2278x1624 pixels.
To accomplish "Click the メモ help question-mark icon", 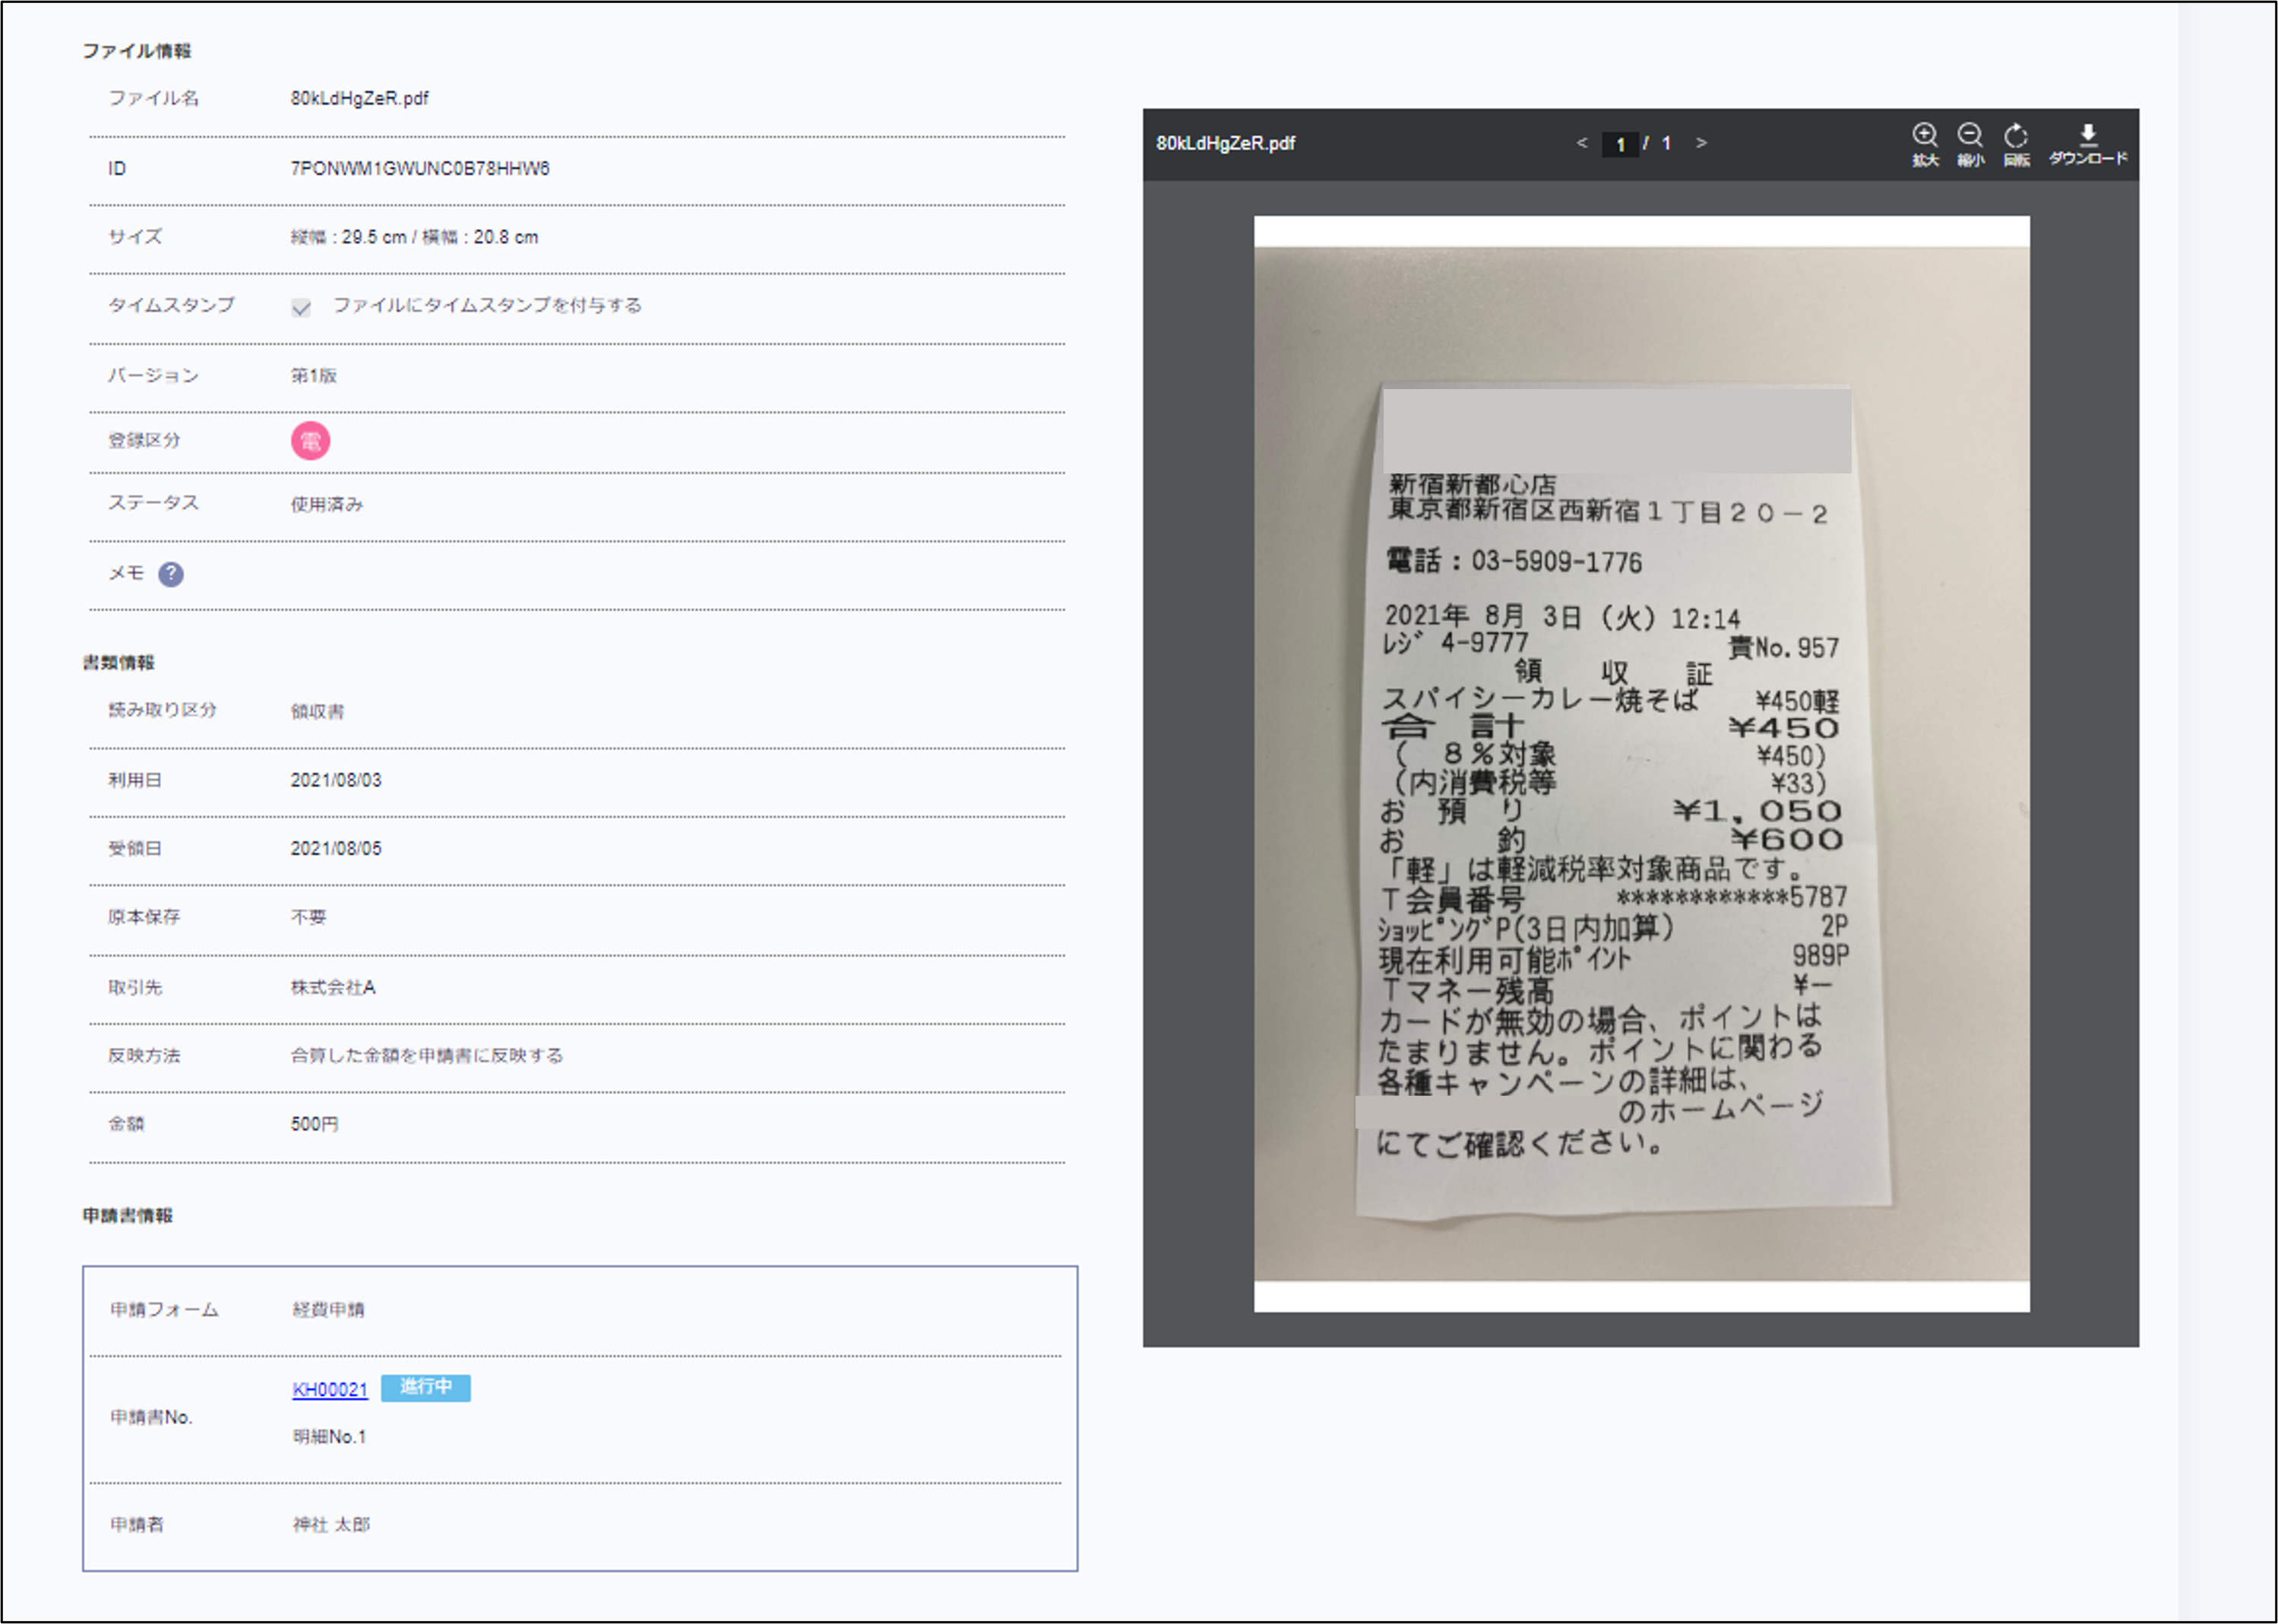I will click(x=171, y=574).
